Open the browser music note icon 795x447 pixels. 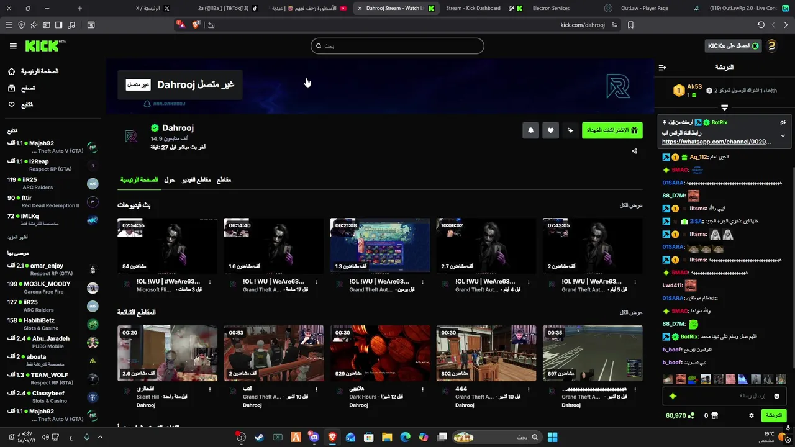click(x=71, y=25)
